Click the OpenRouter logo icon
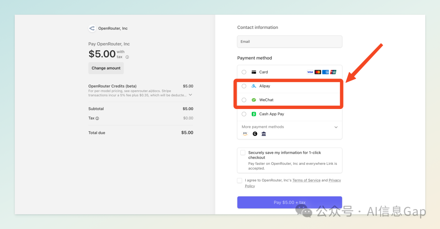440x229 pixels. pos(92,28)
